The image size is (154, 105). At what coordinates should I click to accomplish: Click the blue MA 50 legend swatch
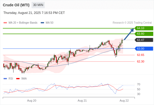click(42, 23)
